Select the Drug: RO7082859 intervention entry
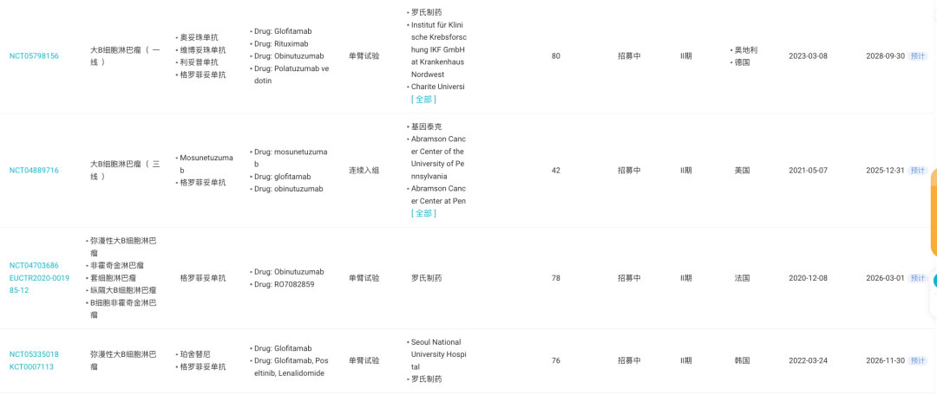 pos(285,284)
